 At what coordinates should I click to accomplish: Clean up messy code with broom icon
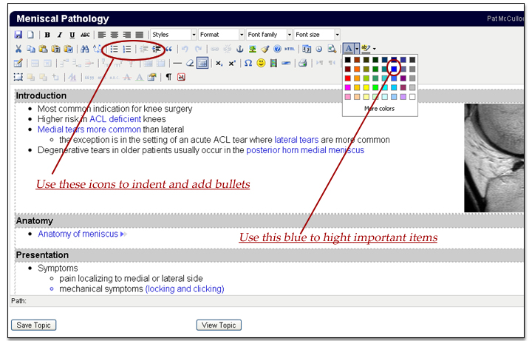[265, 49]
